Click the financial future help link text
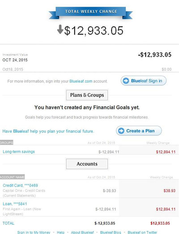This screenshot has width=179, height=234. click(x=48, y=131)
